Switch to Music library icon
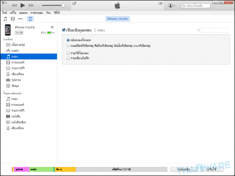Screen dimensions: 235x176 [x=5, y=19]
